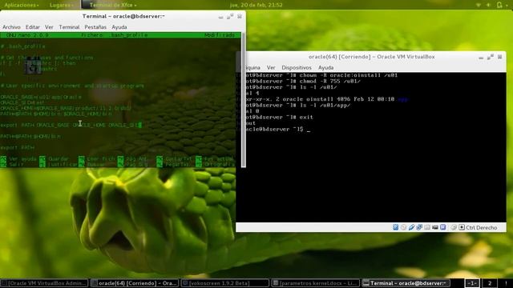
Task: Click the shared folders icon in VirtualBox status bar
Action: pos(427,227)
